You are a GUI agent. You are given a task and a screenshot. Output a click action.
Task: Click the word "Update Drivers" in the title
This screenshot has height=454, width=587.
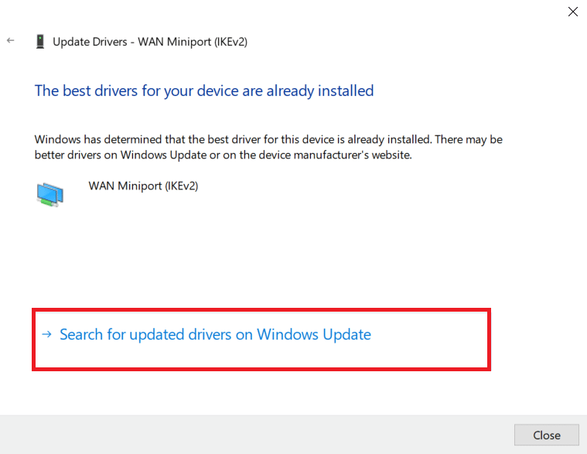coord(88,42)
